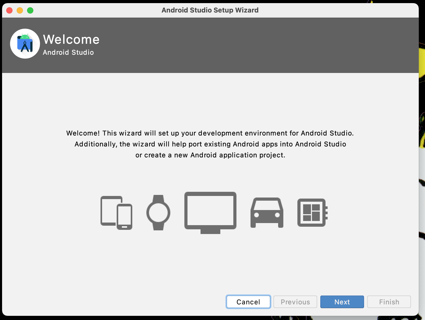The height and width of the screenshot is (320, 425).
Task: Click the first line of the welcome message
Action: (210, 133)
